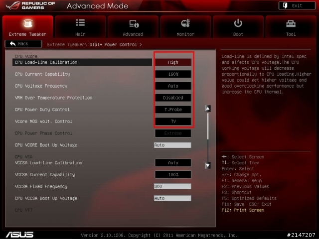Click the CPU VSA section header
Viewport: 319px width, 239px height.
point(23,157)
